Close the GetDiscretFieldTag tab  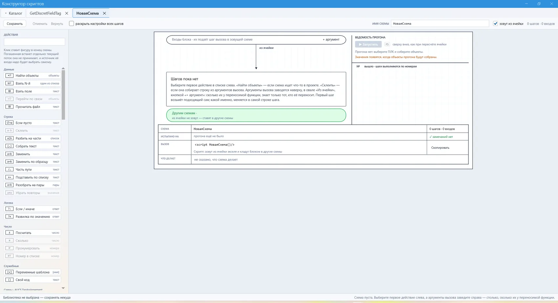[x=67, y=13]
